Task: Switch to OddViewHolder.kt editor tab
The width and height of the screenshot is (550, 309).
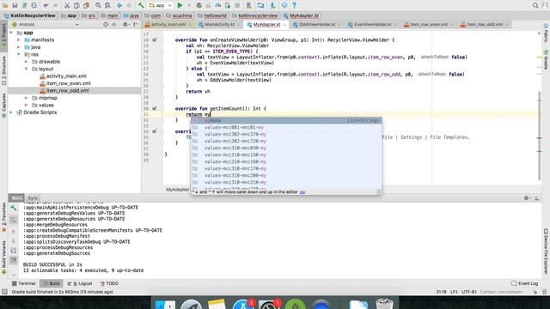Action: click(x=317, y=25)
